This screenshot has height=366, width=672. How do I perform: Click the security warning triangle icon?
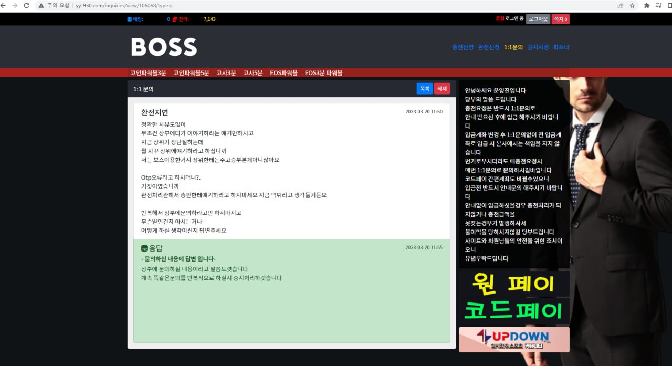pos(41,5)
